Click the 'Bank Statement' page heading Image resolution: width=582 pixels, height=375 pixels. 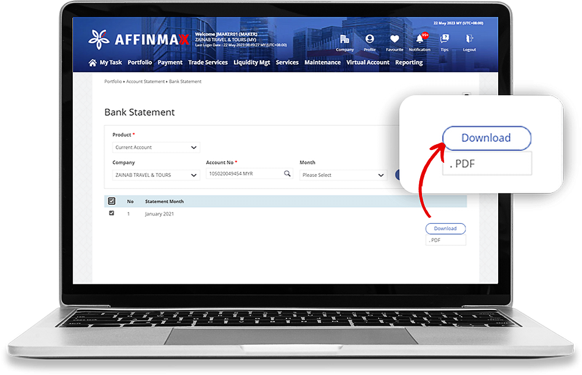(140, 112)
